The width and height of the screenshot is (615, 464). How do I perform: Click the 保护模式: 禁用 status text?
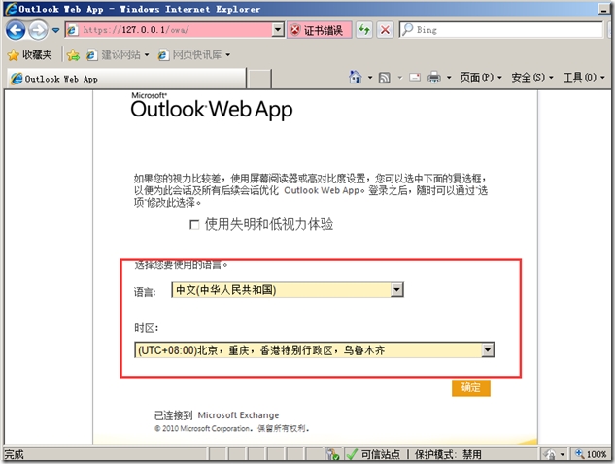pyautogui.click(x=448, y=454)
